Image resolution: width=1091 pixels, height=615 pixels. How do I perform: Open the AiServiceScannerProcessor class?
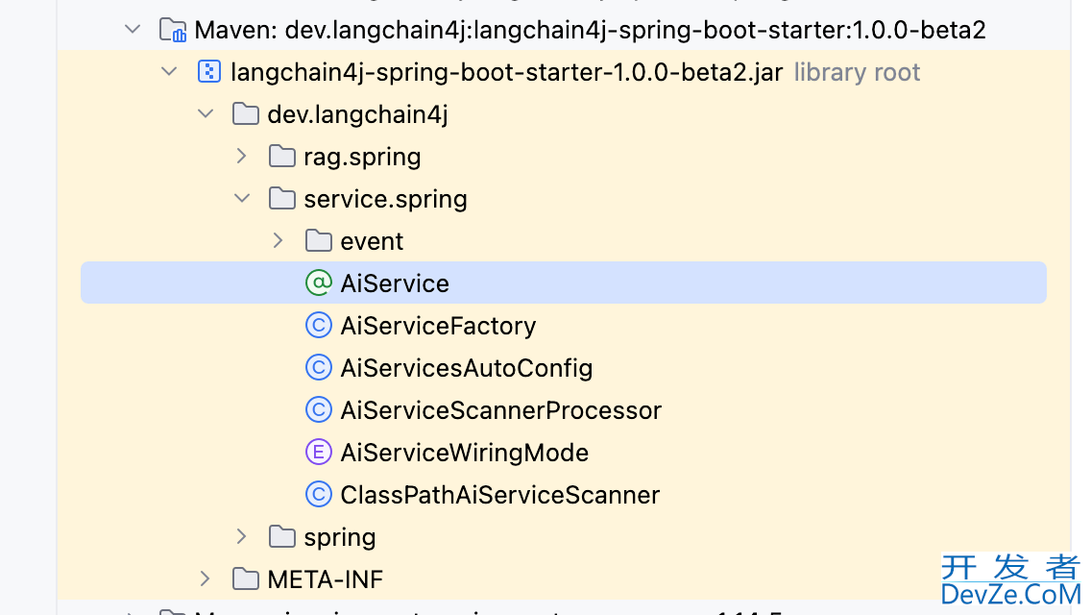point(501,410)
